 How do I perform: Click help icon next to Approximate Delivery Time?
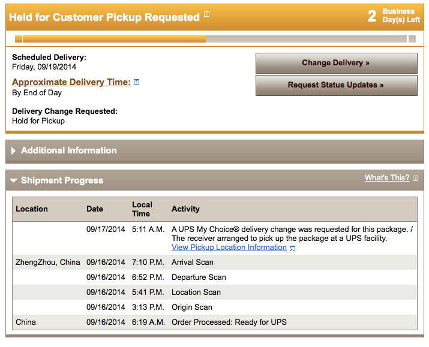pos(136,82)
